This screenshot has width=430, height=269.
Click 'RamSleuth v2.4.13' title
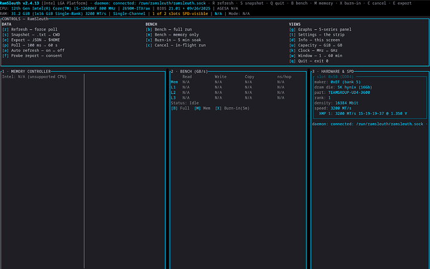point(20,4)
